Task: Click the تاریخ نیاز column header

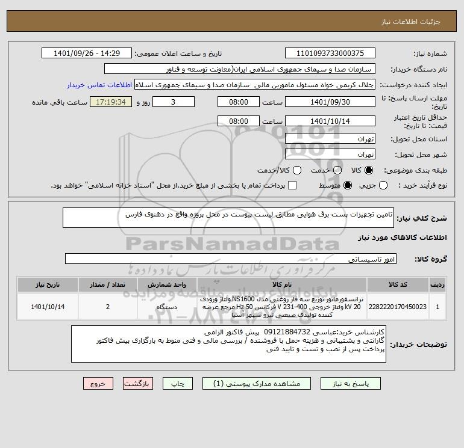Action: [x=48, y=284]
